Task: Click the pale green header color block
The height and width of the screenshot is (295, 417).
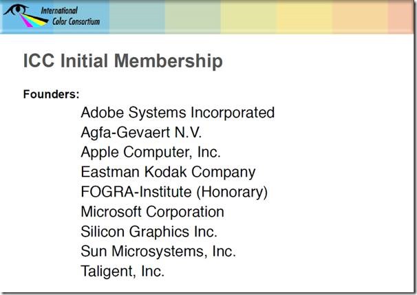Action: pos(193,17)
